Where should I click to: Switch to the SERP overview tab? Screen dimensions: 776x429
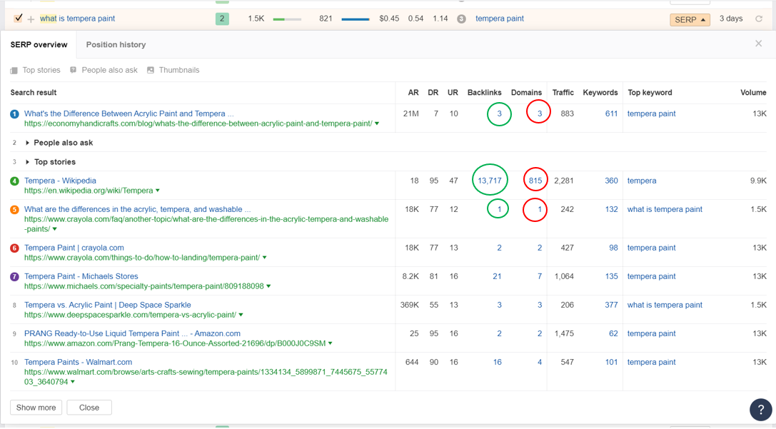pyautogui.click(x=39, y=44)
